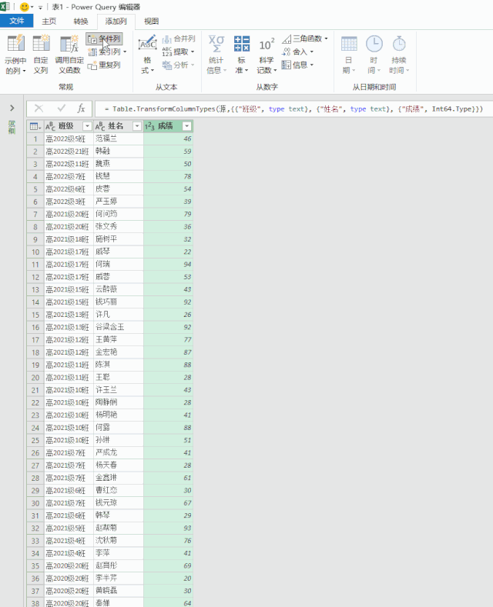Select row number 1
Image resolution: width=493 pixels, height=607 pixels.
pyautogui.click(x=35, y=138)
